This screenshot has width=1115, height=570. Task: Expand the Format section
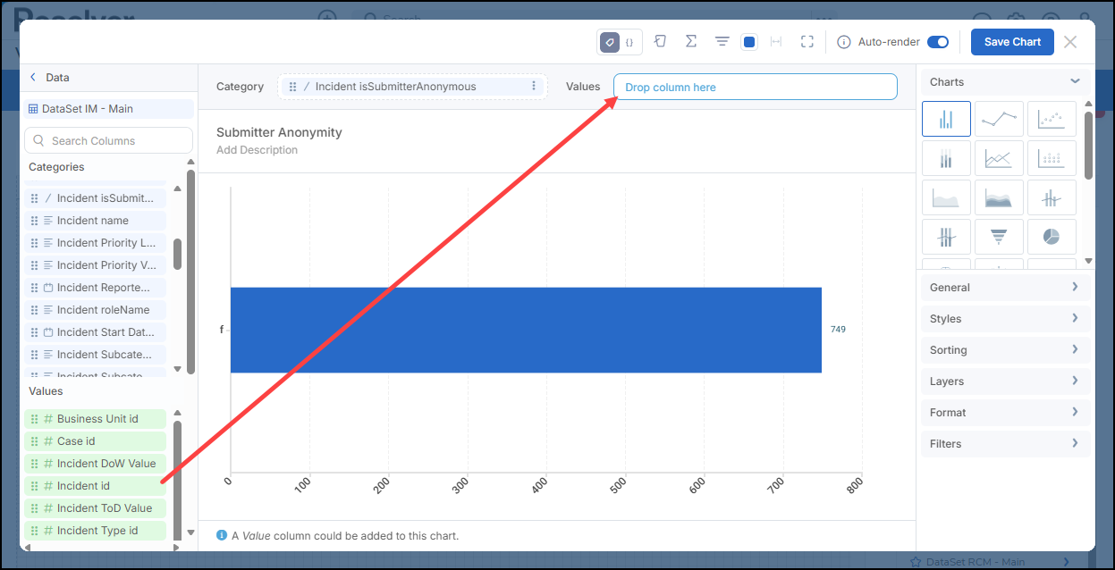tap(1006, 413)
